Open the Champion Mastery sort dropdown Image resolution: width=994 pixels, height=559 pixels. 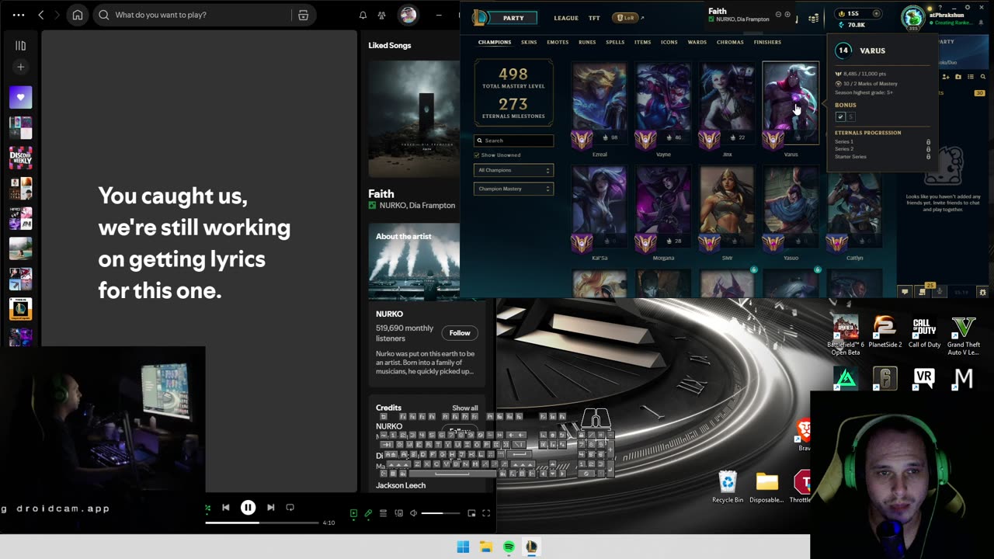click(513, 189)
